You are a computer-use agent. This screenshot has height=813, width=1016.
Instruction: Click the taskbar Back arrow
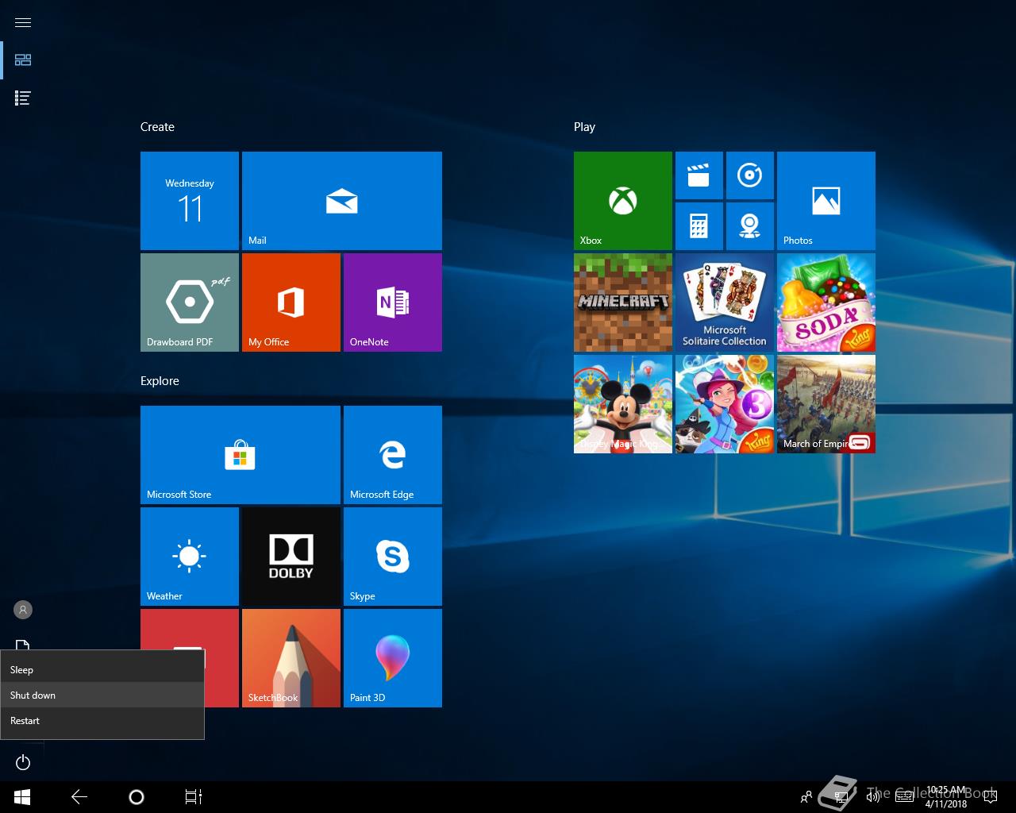[79, 797]
